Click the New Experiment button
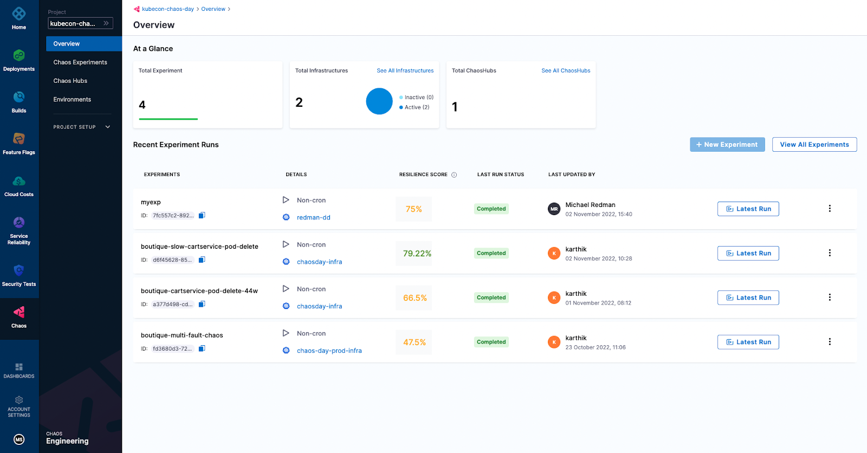The image size is (867, 453). pyautogui.click(x=727, y=145)
